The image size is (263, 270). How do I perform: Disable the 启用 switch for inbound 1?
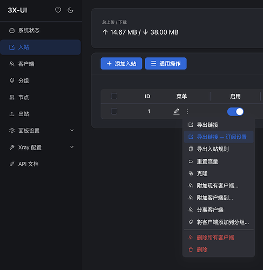pos(235,112)
